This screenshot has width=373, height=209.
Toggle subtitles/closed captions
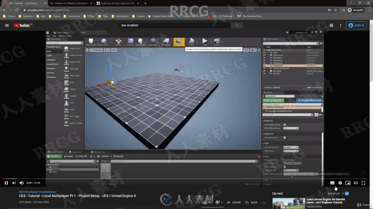tap(332, 183)
